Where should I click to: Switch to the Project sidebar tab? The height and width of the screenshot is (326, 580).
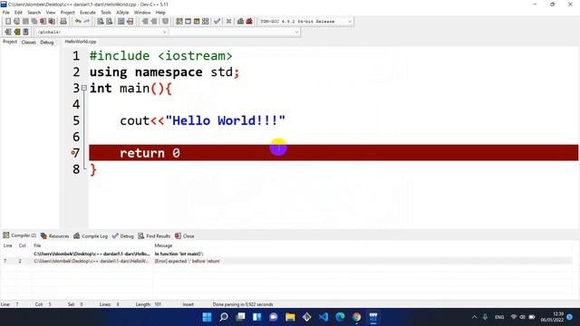click(10, 42)
